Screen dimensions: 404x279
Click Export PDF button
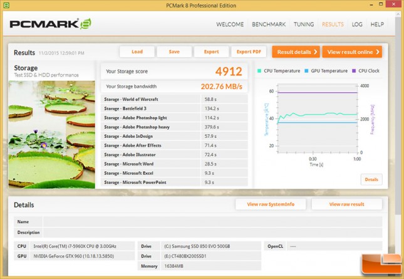coord(249,51)
